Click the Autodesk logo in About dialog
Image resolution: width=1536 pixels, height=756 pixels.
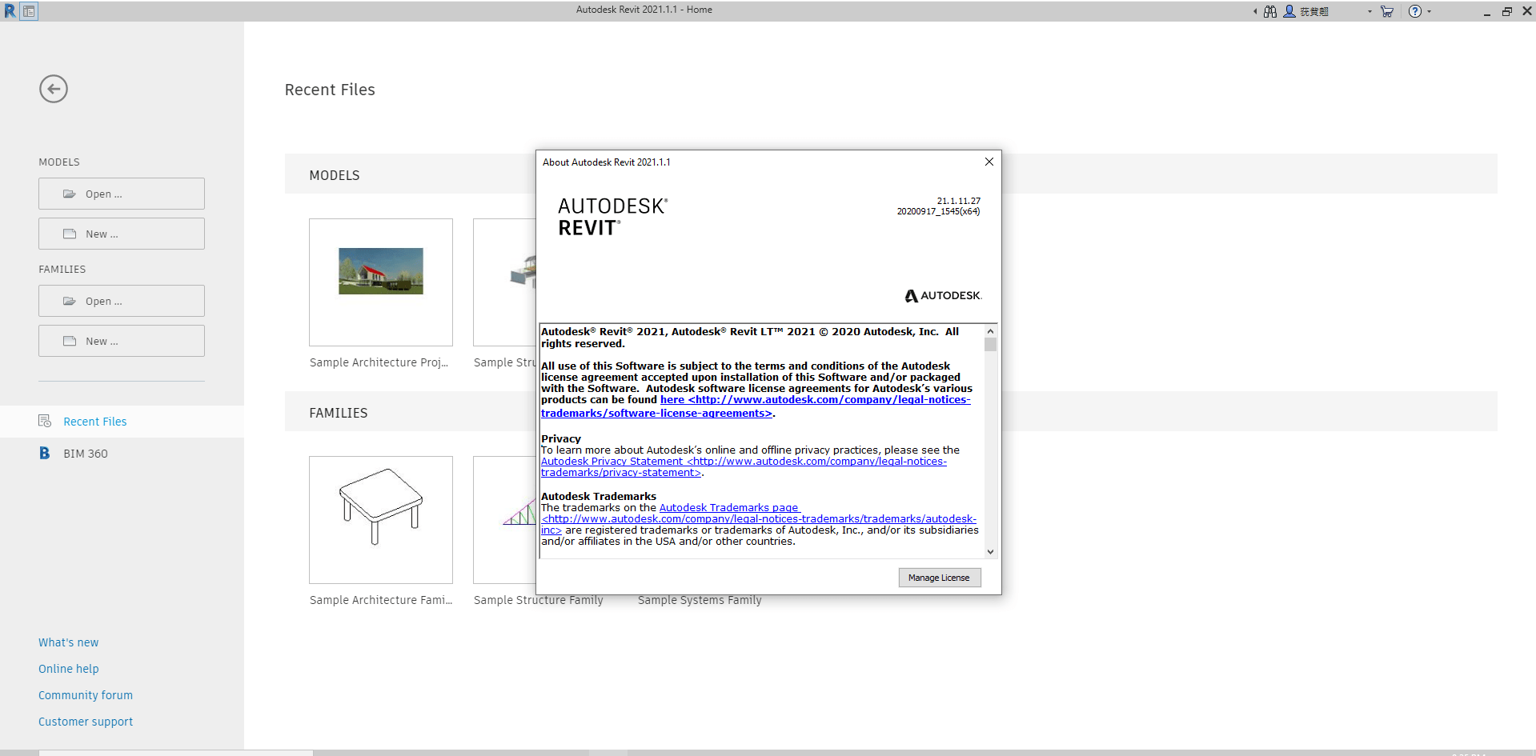pos(943,296)
